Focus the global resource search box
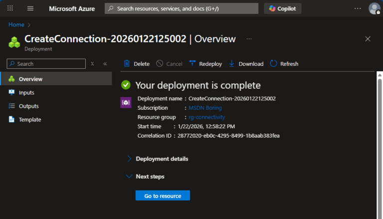Viewport: 383px width, 219px height. tap(182, 8)
